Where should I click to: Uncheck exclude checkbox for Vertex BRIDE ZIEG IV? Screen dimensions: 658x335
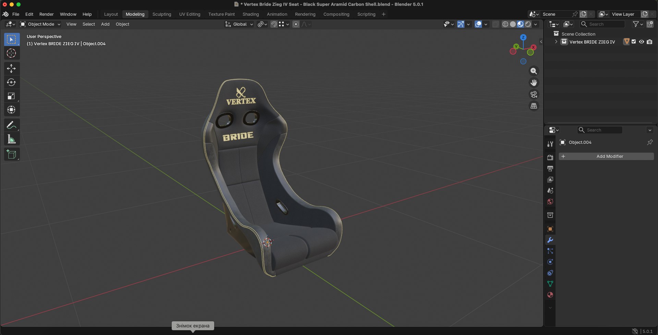click(634, 41)
